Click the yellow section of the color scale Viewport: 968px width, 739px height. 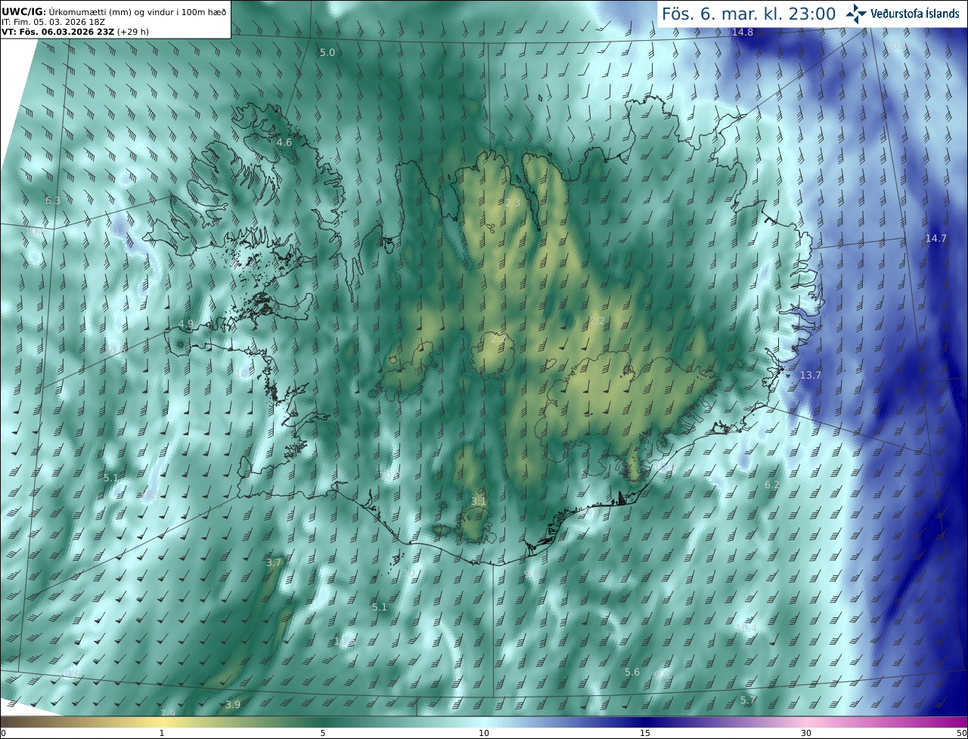tap(162, 722)
